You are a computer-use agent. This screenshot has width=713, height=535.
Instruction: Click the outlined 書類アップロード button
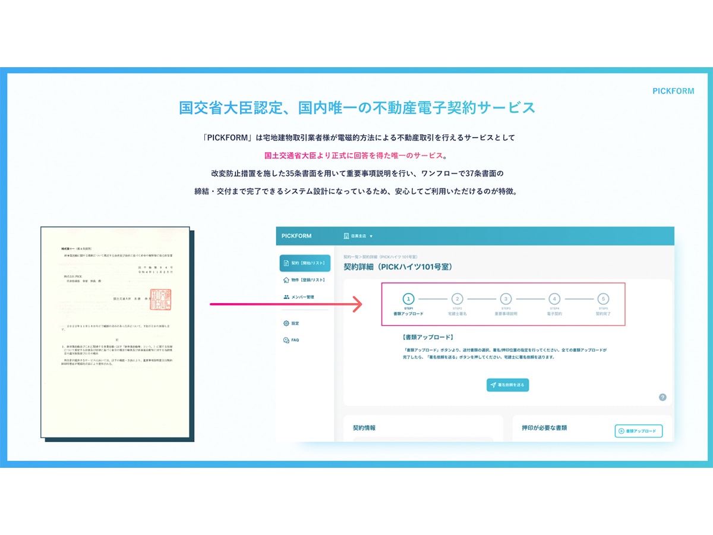coord(638,431)
